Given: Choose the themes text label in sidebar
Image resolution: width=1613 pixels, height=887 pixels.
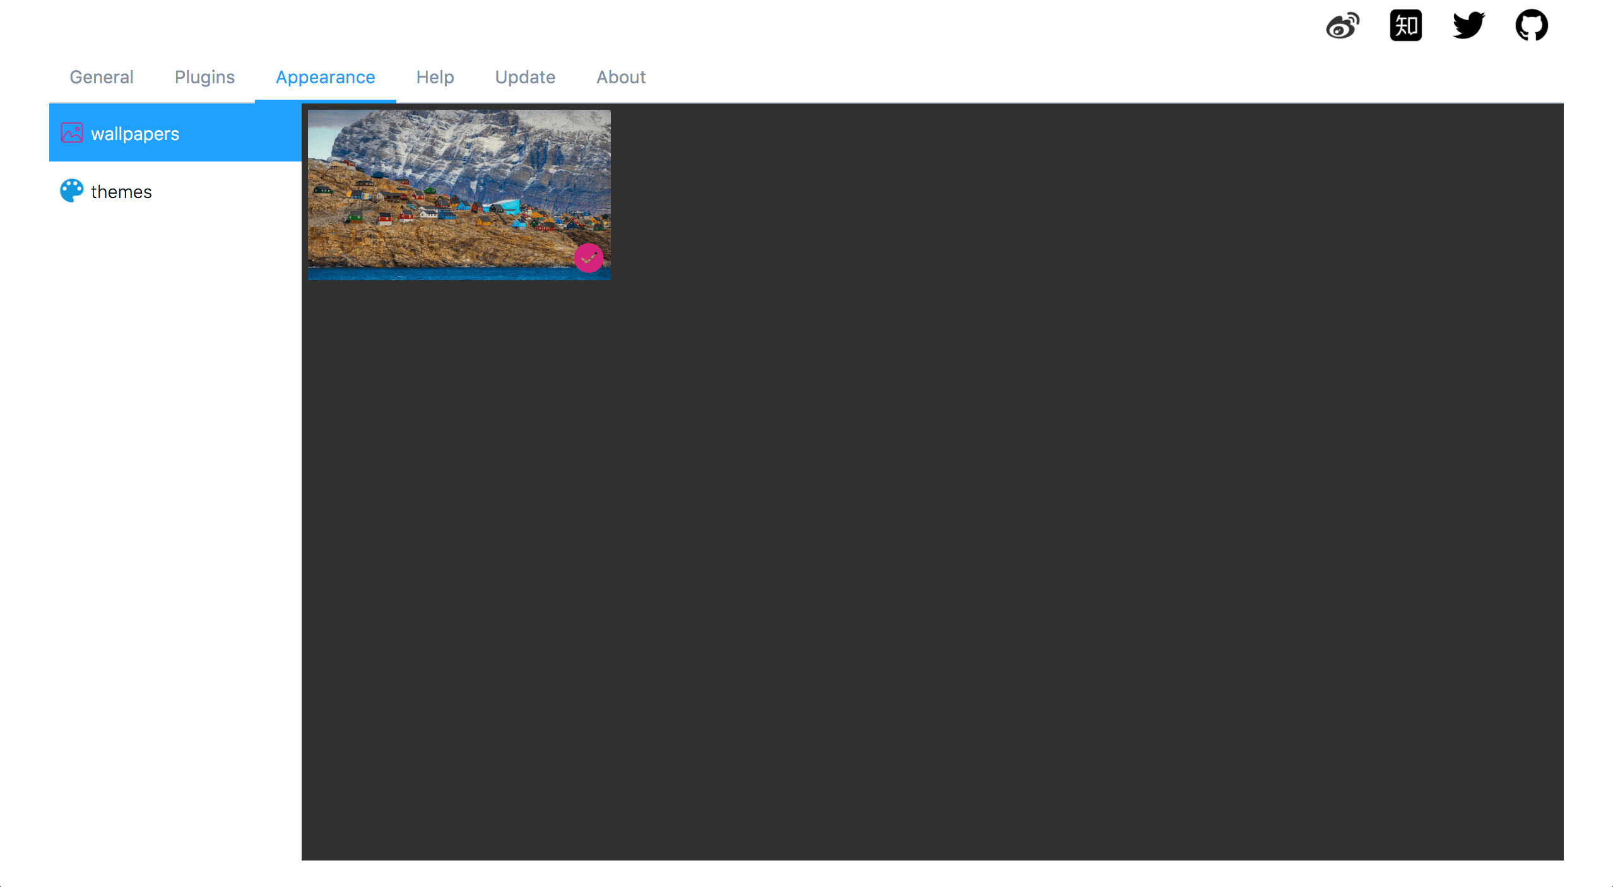Looking at the screenshot, I should tap(121, 192).
